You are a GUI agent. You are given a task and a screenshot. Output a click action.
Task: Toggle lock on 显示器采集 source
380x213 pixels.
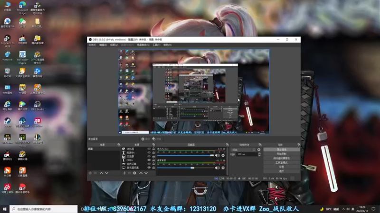coord(153,168)
